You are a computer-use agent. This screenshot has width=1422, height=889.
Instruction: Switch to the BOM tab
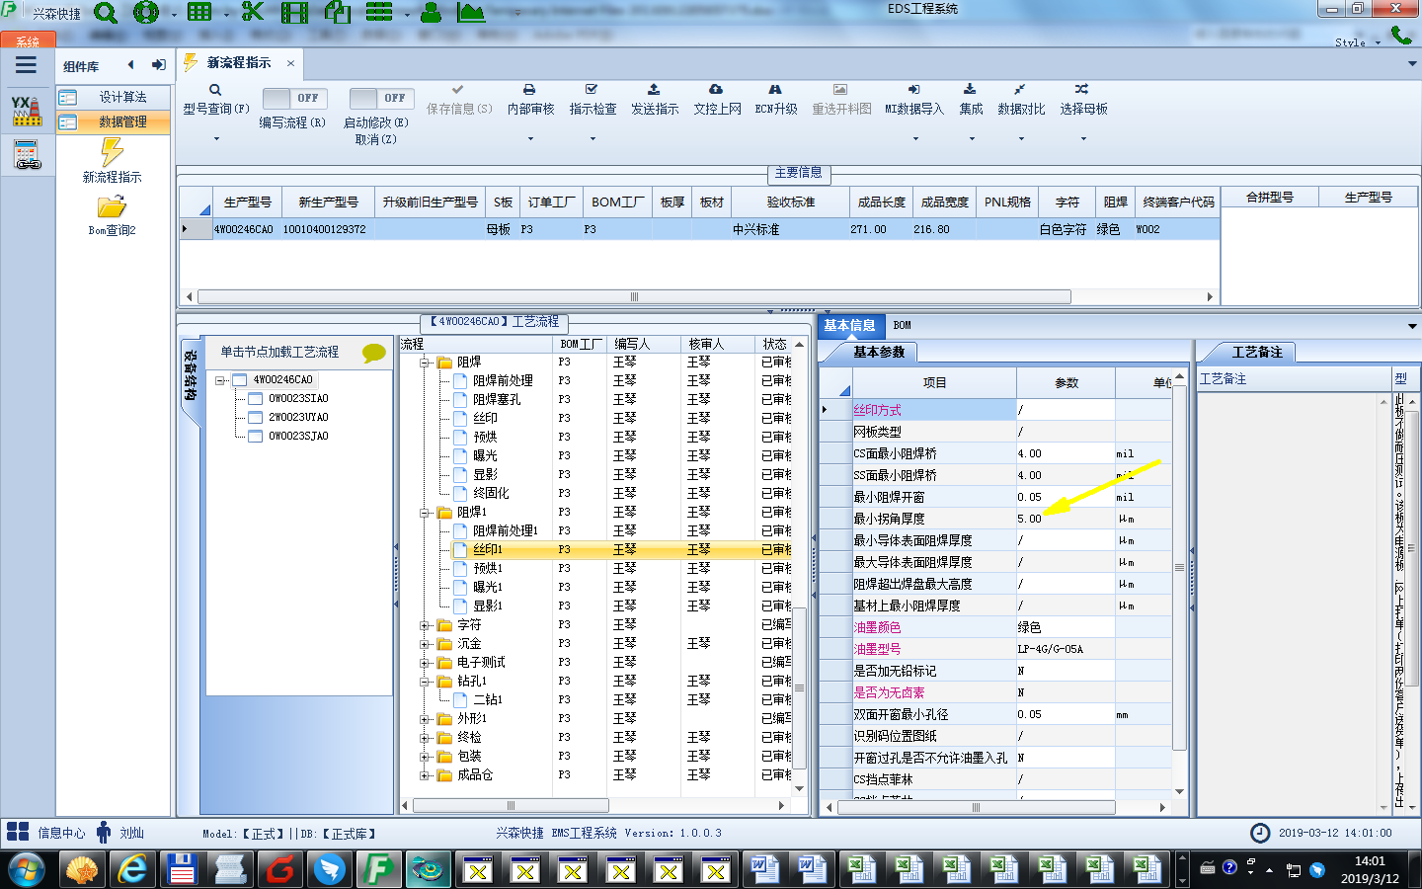coord(902,326)
